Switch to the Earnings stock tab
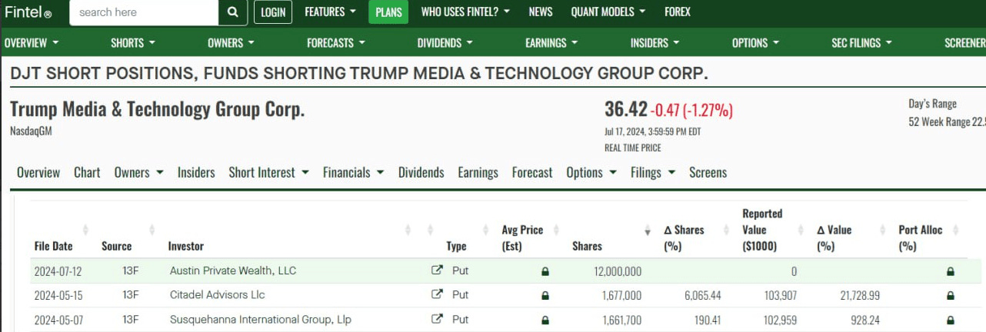Screen dimensions: 986x332 pyautogui.click(x=478, y=173)
